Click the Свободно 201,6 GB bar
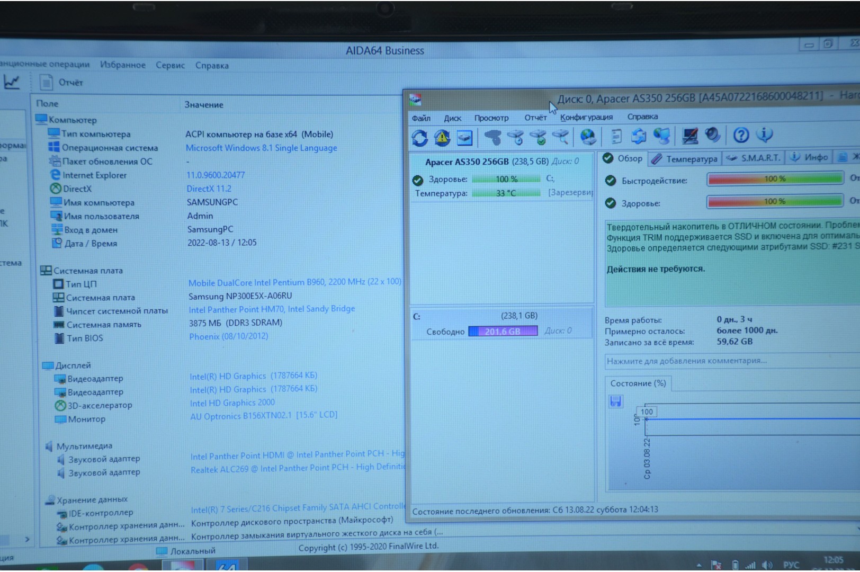 point(503,331)
